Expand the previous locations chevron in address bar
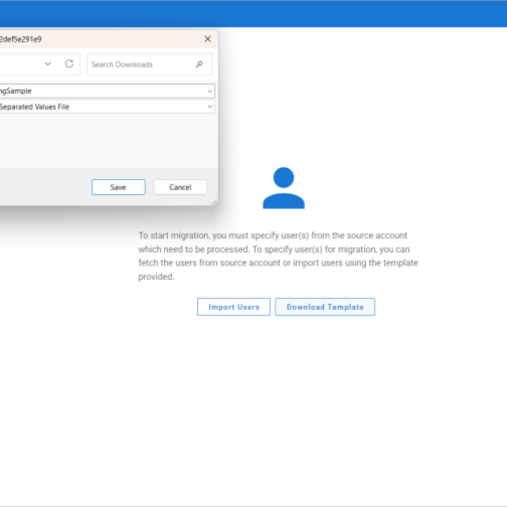The width and height of the screenshot is (507, 507). click(48, 64)
